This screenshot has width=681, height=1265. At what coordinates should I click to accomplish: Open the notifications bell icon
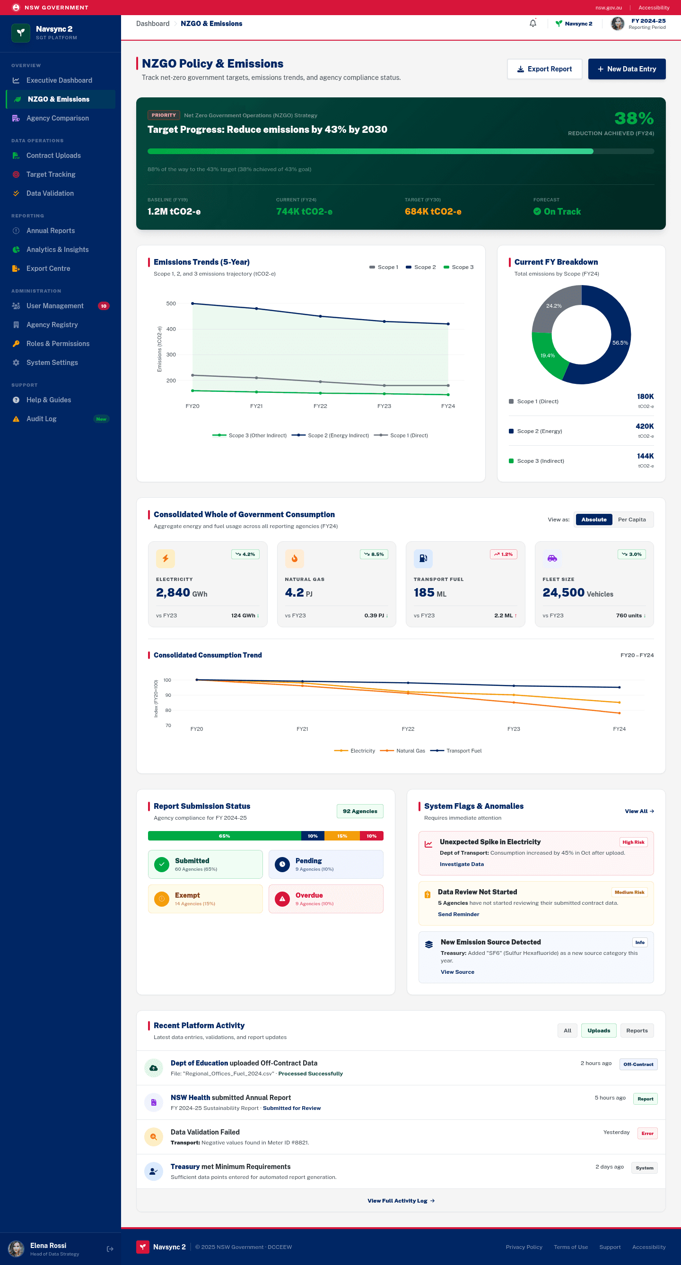[x=533, y=24]
